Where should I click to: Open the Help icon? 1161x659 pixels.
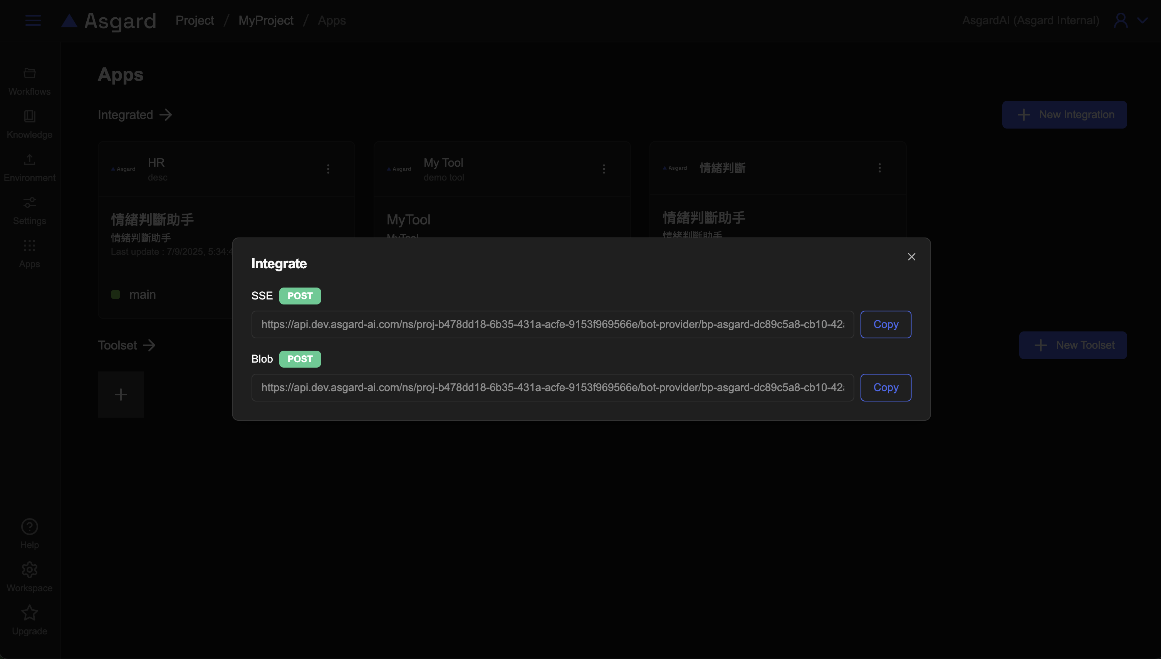pos(29,526)
